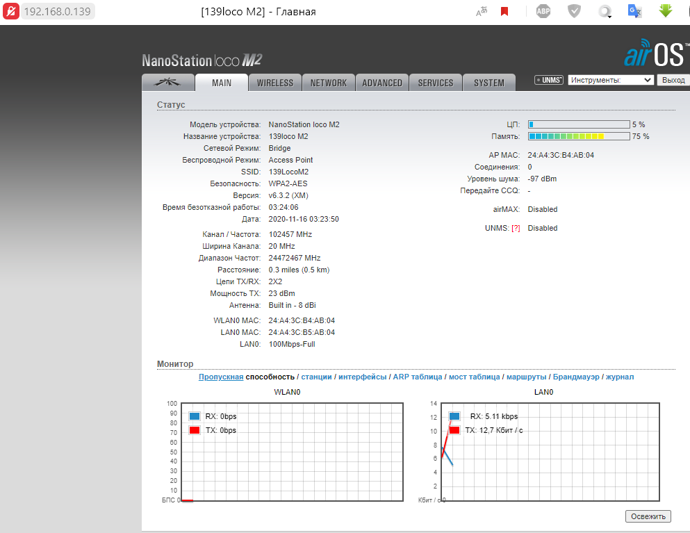This screenshot has height=533, width=690.
Task: Click the TX power value 23 dBm
Action: 281,293
